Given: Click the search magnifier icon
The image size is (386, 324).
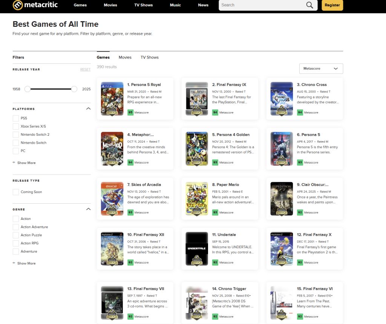Looking at the screenshot, I should pyautogui.click(x=309, y=5).
